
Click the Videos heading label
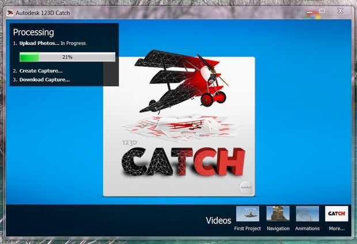click(x=219, y=220)
